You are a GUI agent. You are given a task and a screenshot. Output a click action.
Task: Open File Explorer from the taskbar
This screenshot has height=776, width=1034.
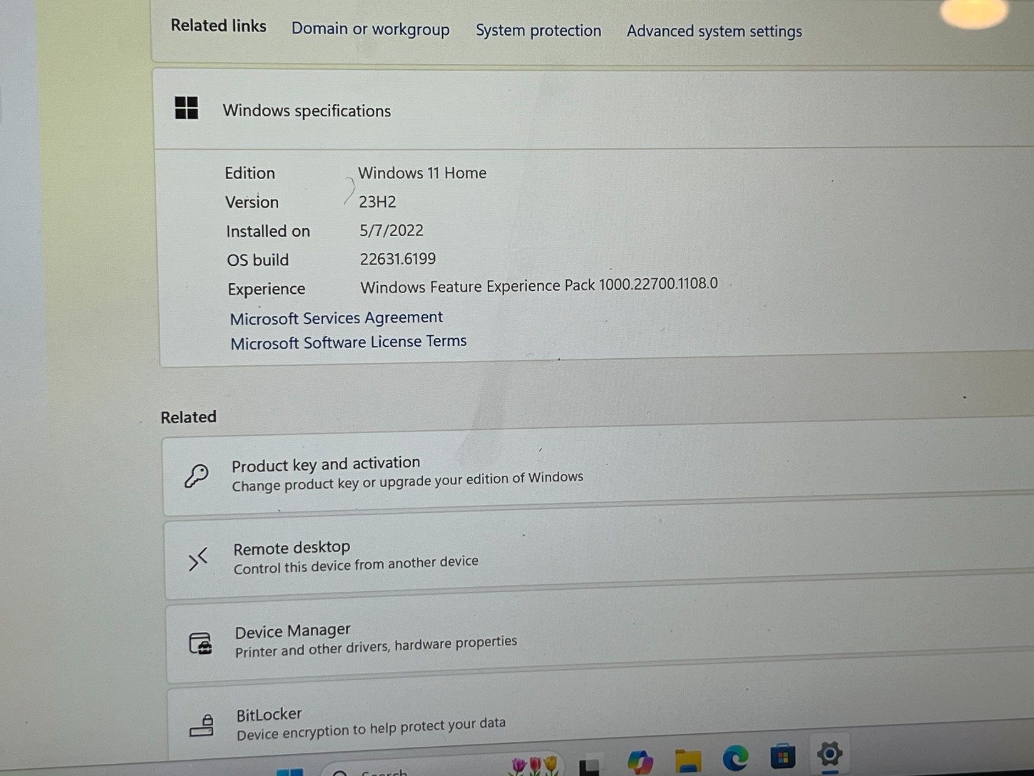[688, 760]
